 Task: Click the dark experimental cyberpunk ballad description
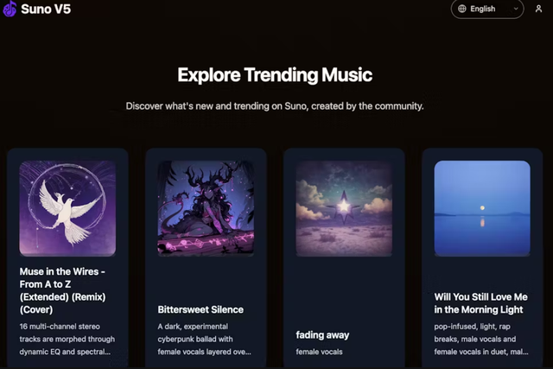204,339
